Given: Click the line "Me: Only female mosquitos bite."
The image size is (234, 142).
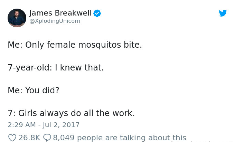Looking at the screenshot, I should click(x=75, y=45).
